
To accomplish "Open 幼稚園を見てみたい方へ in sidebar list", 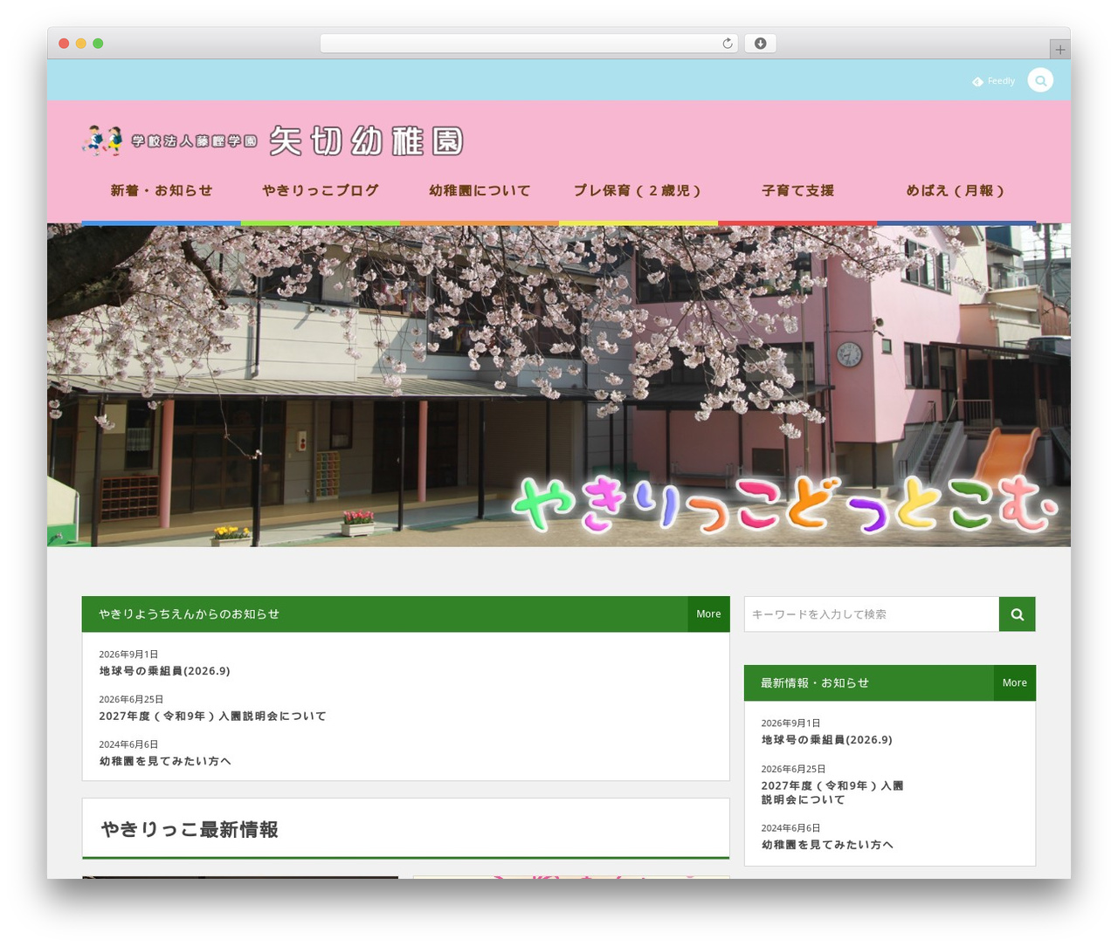I will 827,845.
